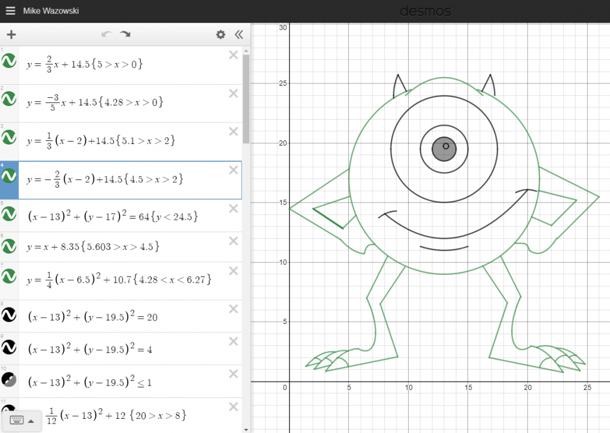Click the Add Item plus button
Viewport: 610px width, 433px height.
pyautogui.click(x=11, y=34)
